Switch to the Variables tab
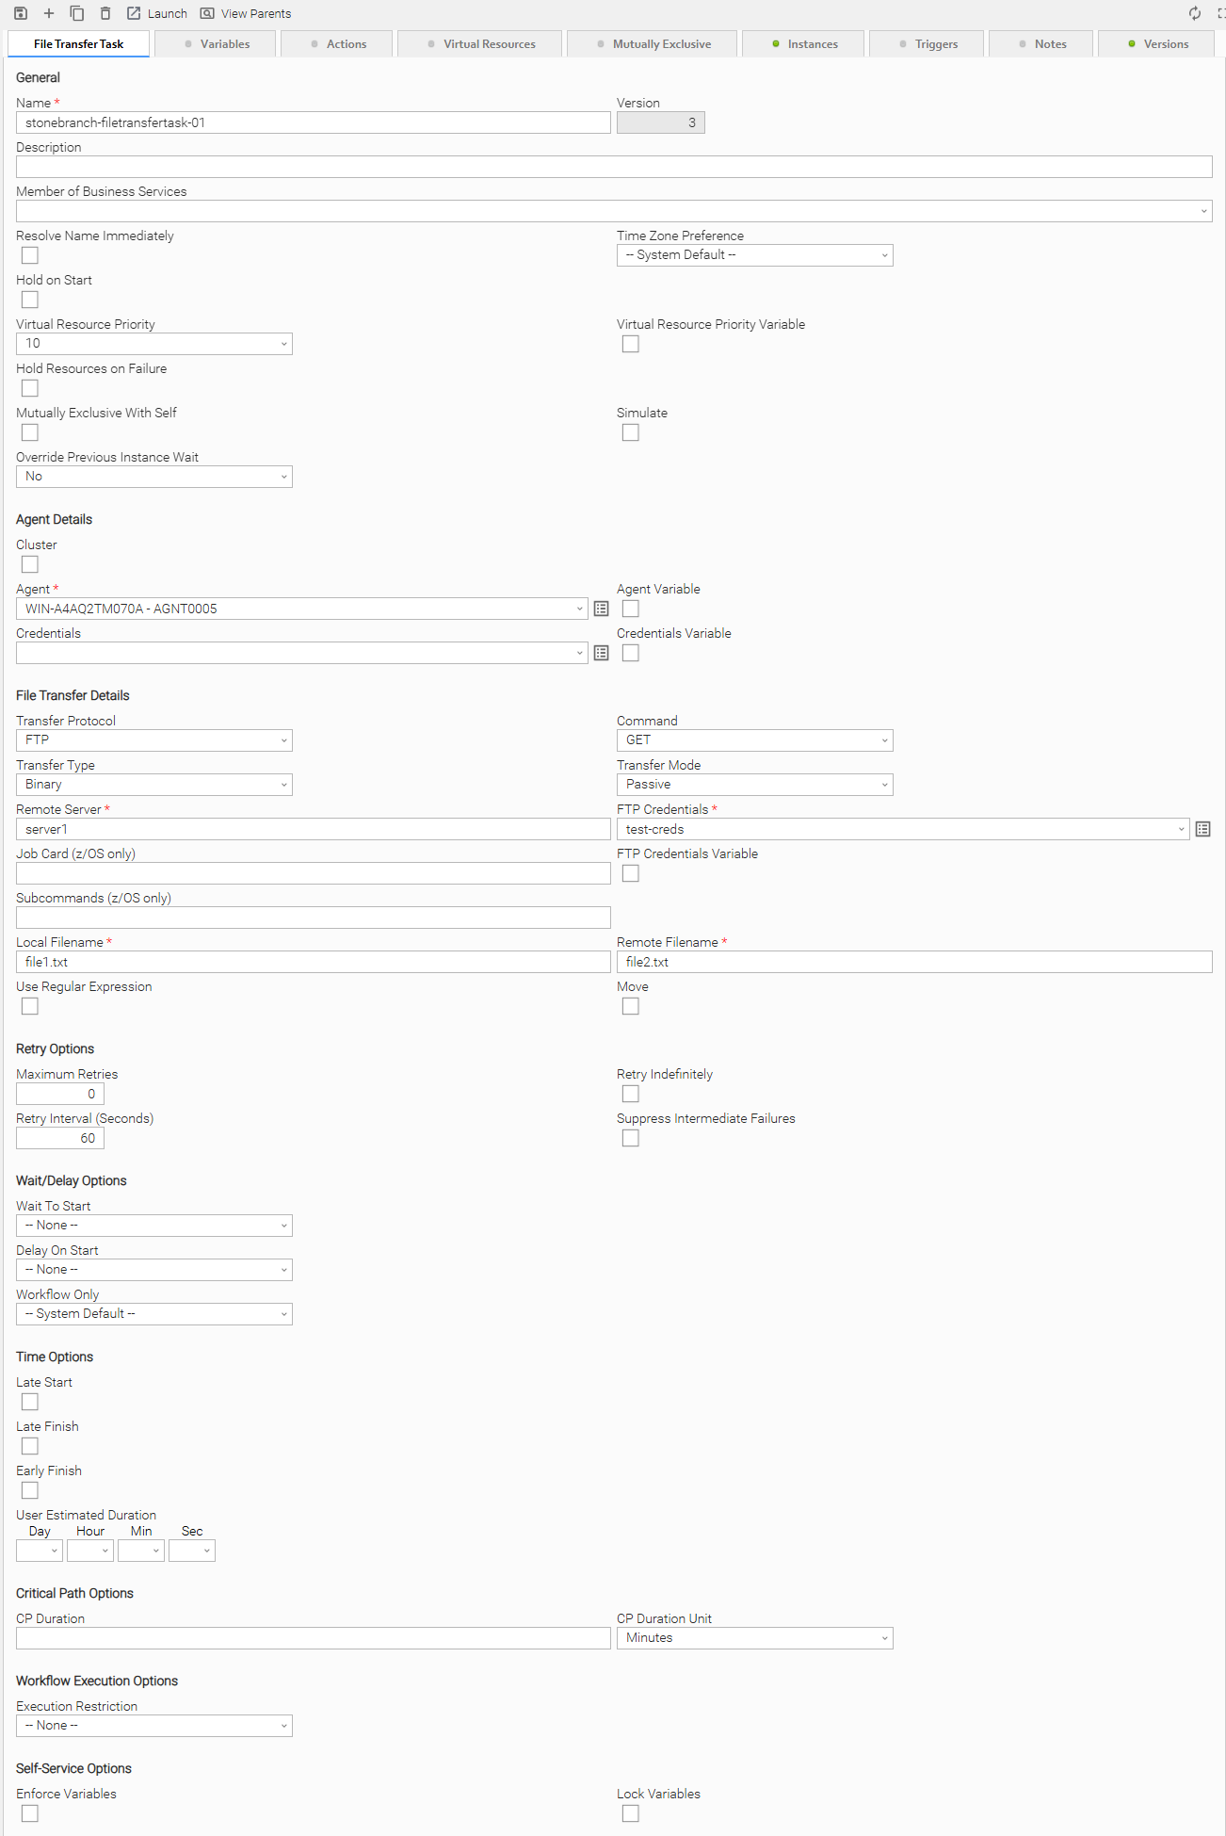The image size is (1226, 1836). [x=216, y=44]
